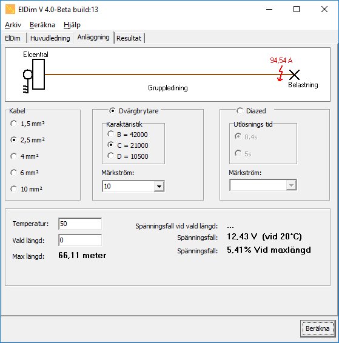Screen dimensions: 339x343
Task: Click the ElDim app icon in title bar
Action: (x=10, y=10)
